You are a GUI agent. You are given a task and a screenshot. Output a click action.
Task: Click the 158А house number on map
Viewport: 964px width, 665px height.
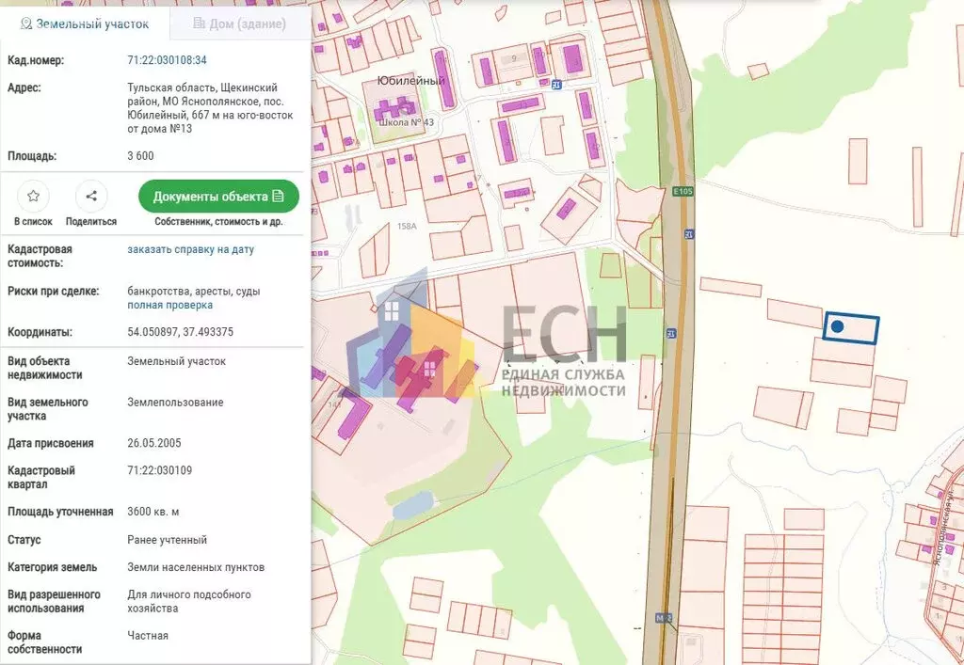point(407,226)
